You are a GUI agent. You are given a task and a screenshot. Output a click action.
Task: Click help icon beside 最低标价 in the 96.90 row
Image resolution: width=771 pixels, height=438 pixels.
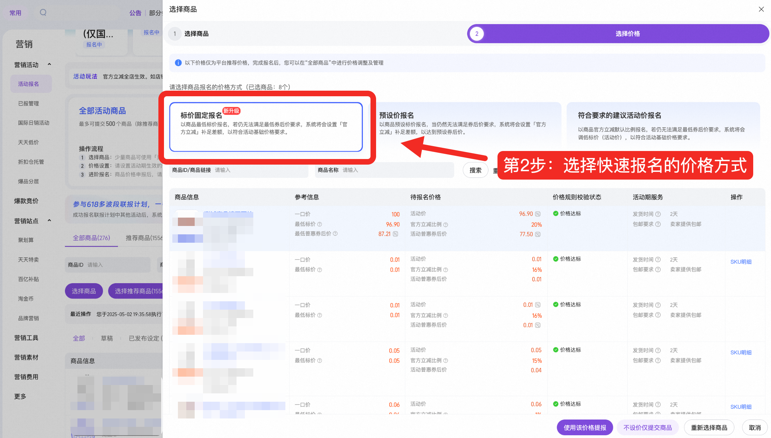[320, 224]
